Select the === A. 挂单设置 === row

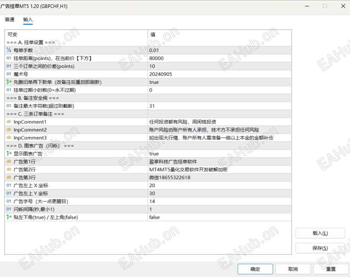tap(148, 43)
